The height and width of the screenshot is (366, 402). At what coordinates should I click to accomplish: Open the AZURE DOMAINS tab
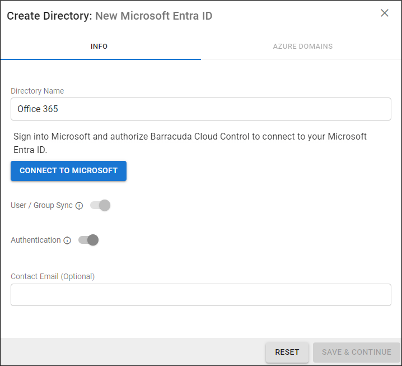[302, 47]
